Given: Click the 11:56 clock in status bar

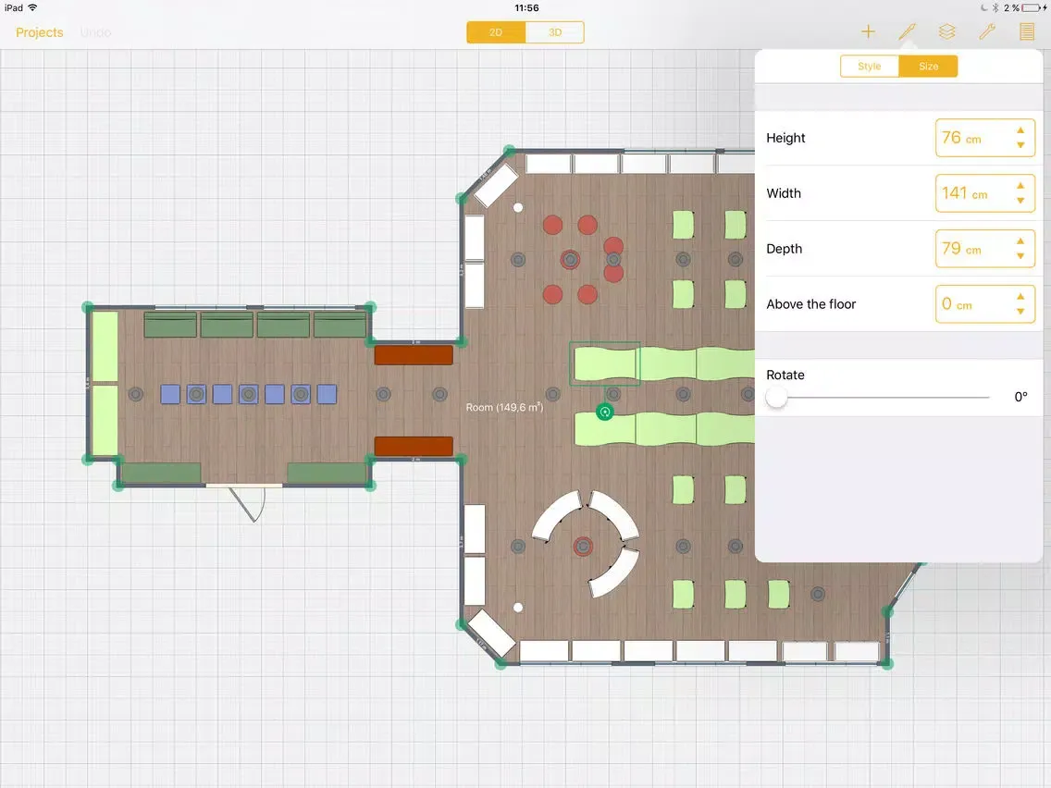Looking at the screenshot, I should pos(526,8).
